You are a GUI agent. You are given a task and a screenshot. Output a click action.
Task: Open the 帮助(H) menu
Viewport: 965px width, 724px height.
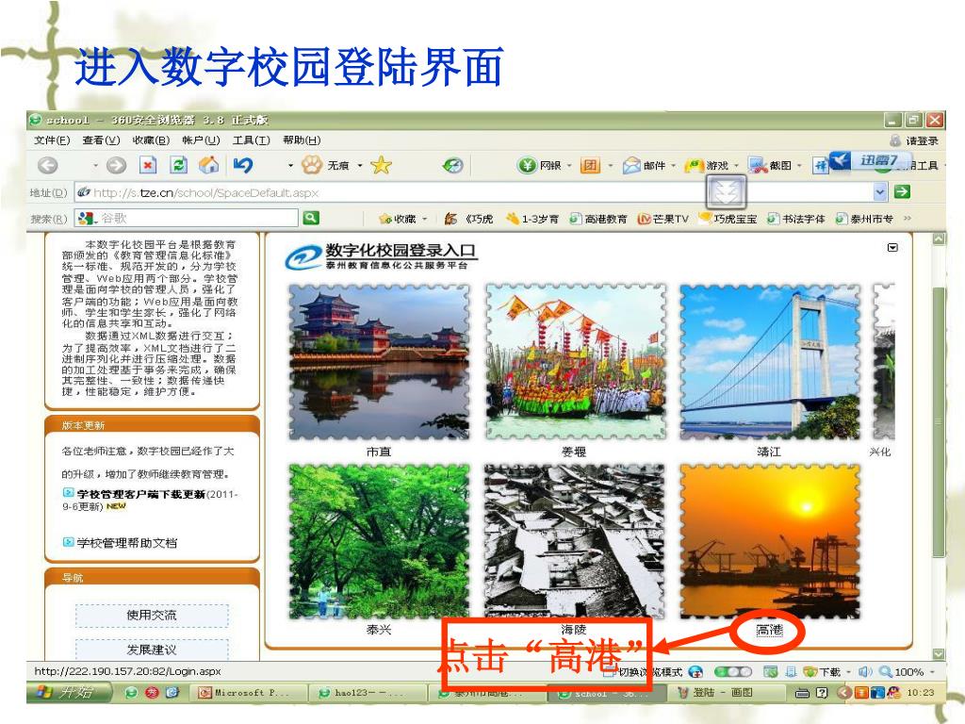coord(302,140)
